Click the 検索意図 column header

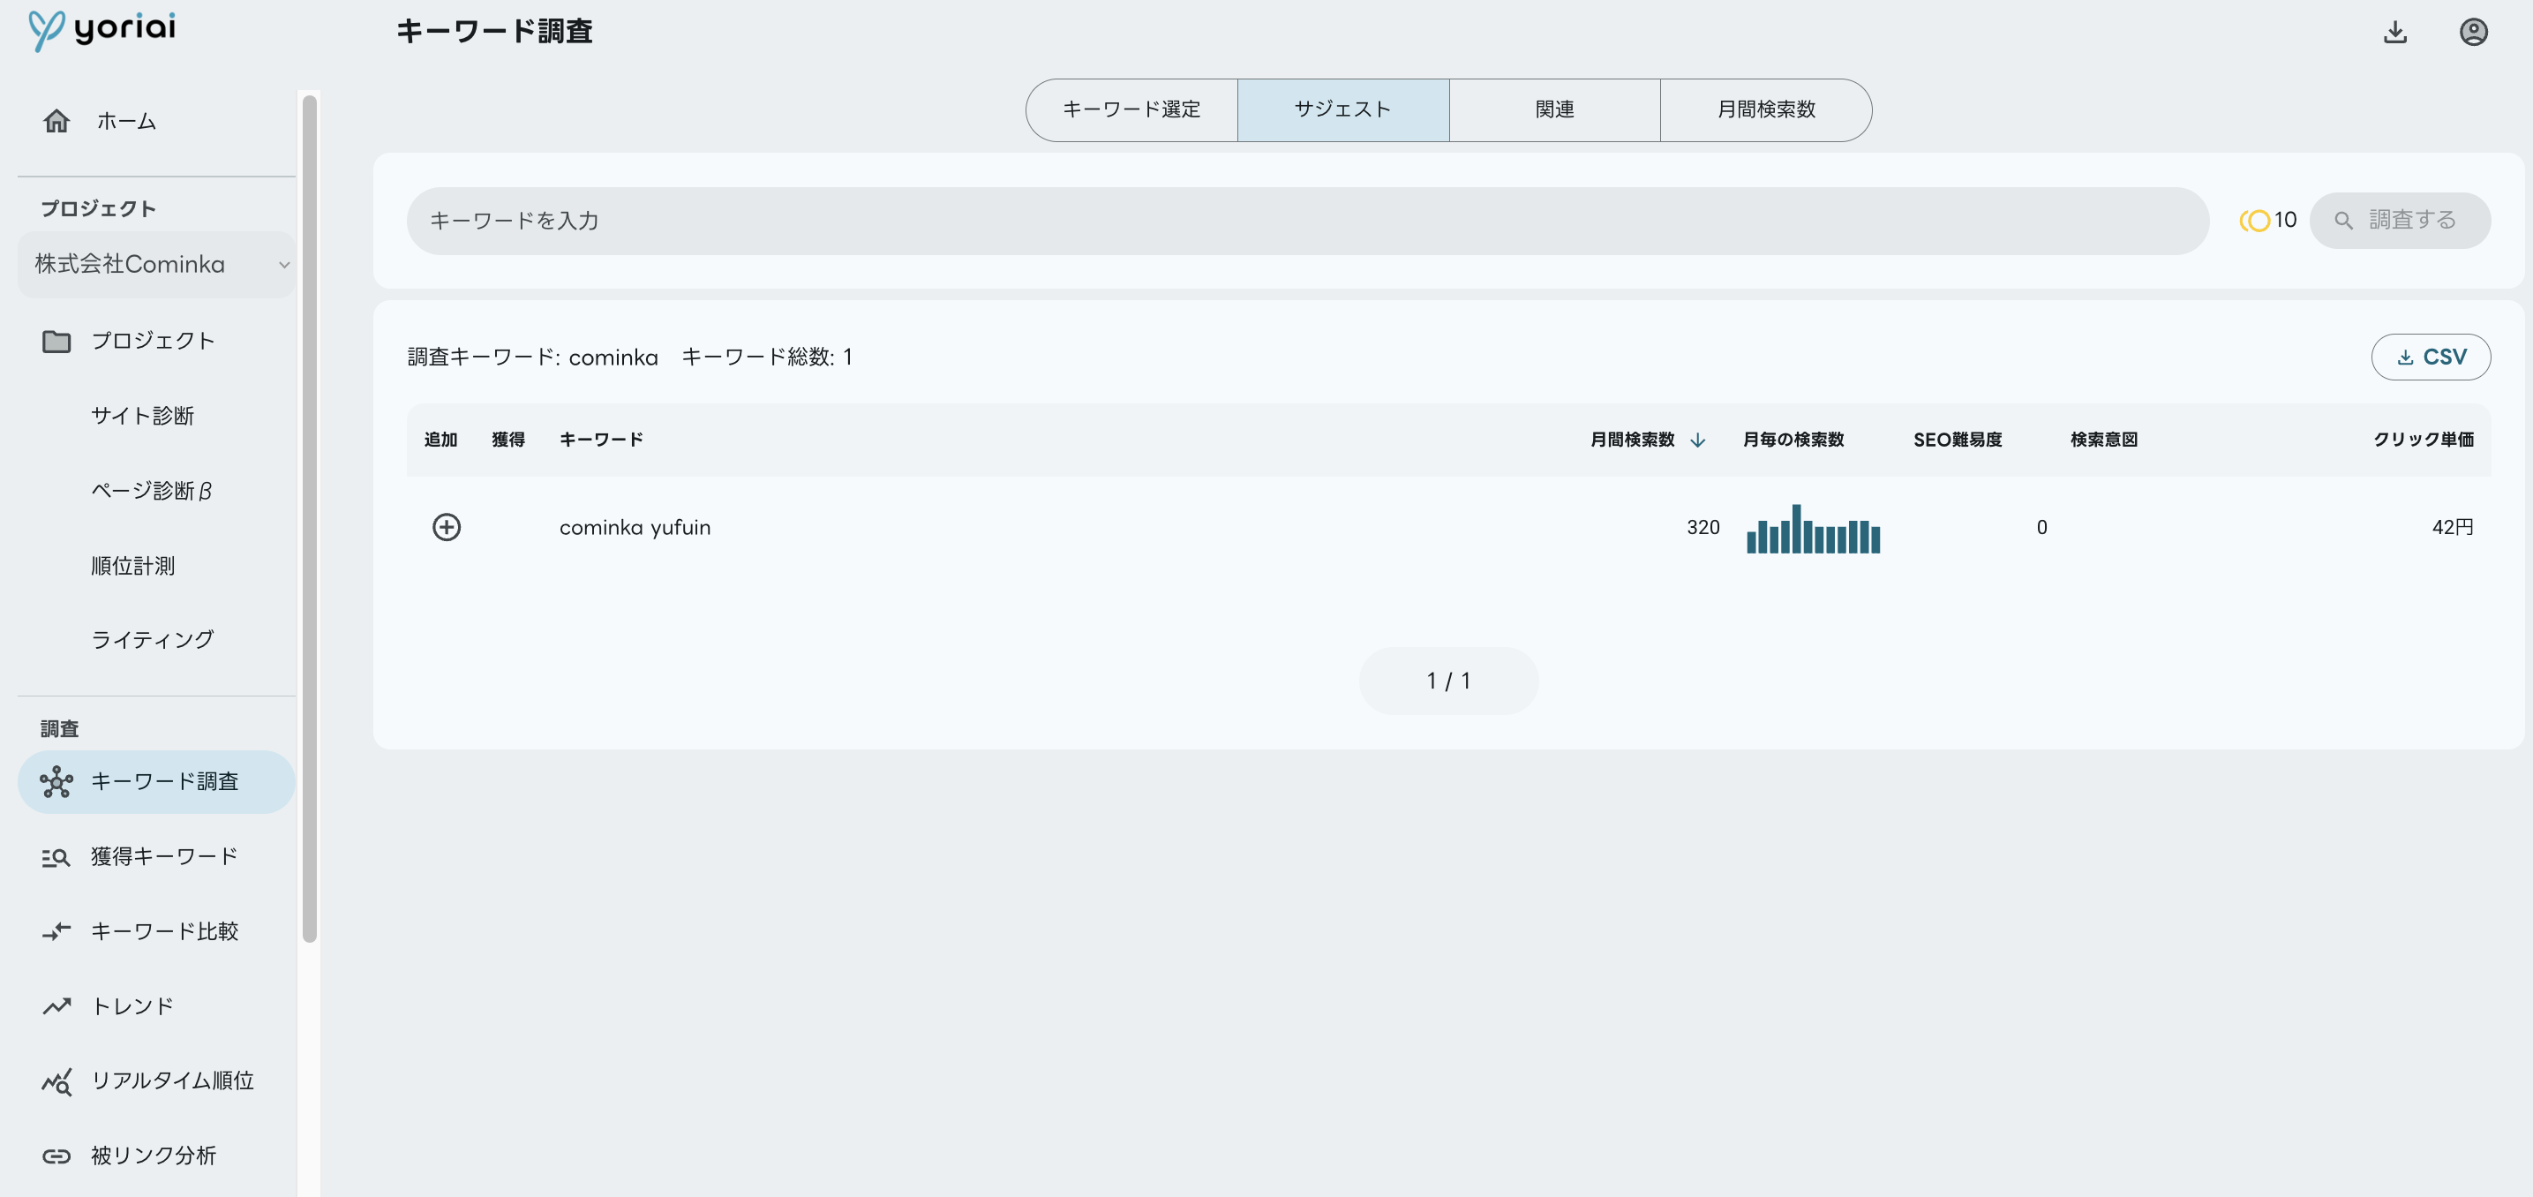pyautogui.click(x=2104, y=440)
